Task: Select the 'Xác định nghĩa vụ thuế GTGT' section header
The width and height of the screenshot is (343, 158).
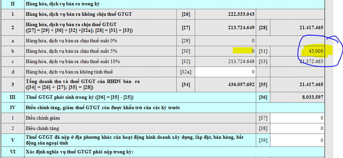Action: [x=79, y=153]
